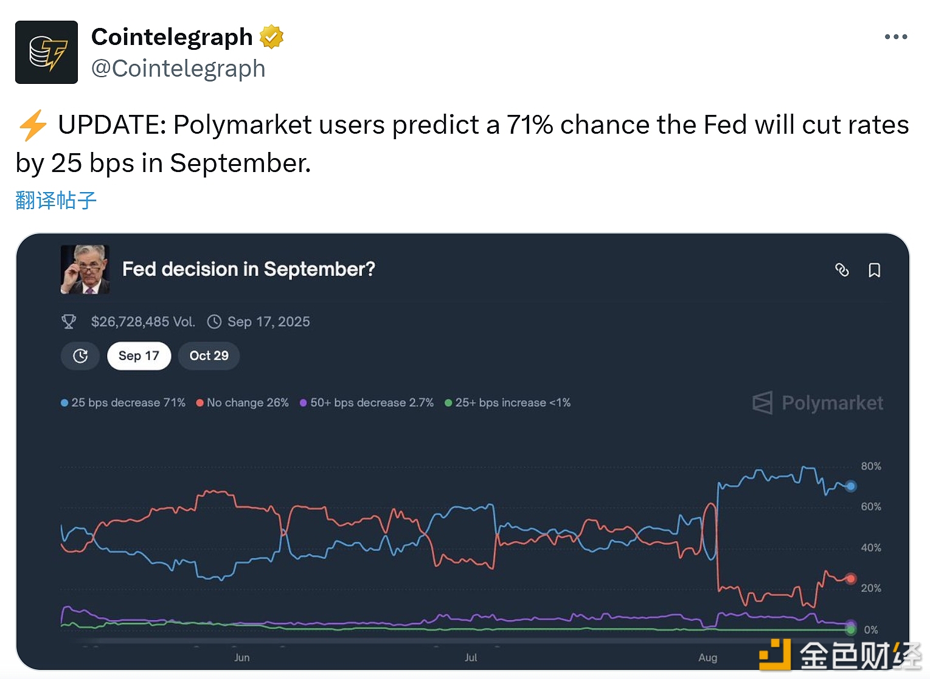Viewport: 930px width, 679px height.
Task: Click the gold verified badge
Action: 271,37
